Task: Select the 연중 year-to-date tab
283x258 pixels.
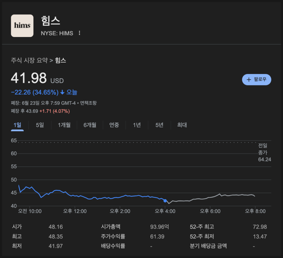Action: 114,125
